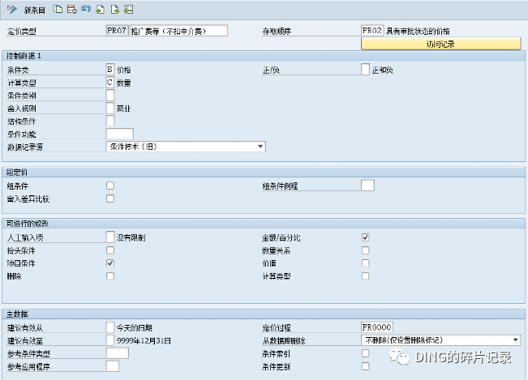
Task: Click the 条件类 field containing B
Action: [110, 70]
